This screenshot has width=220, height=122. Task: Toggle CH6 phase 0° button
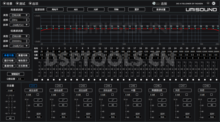[x=162, y=100]
